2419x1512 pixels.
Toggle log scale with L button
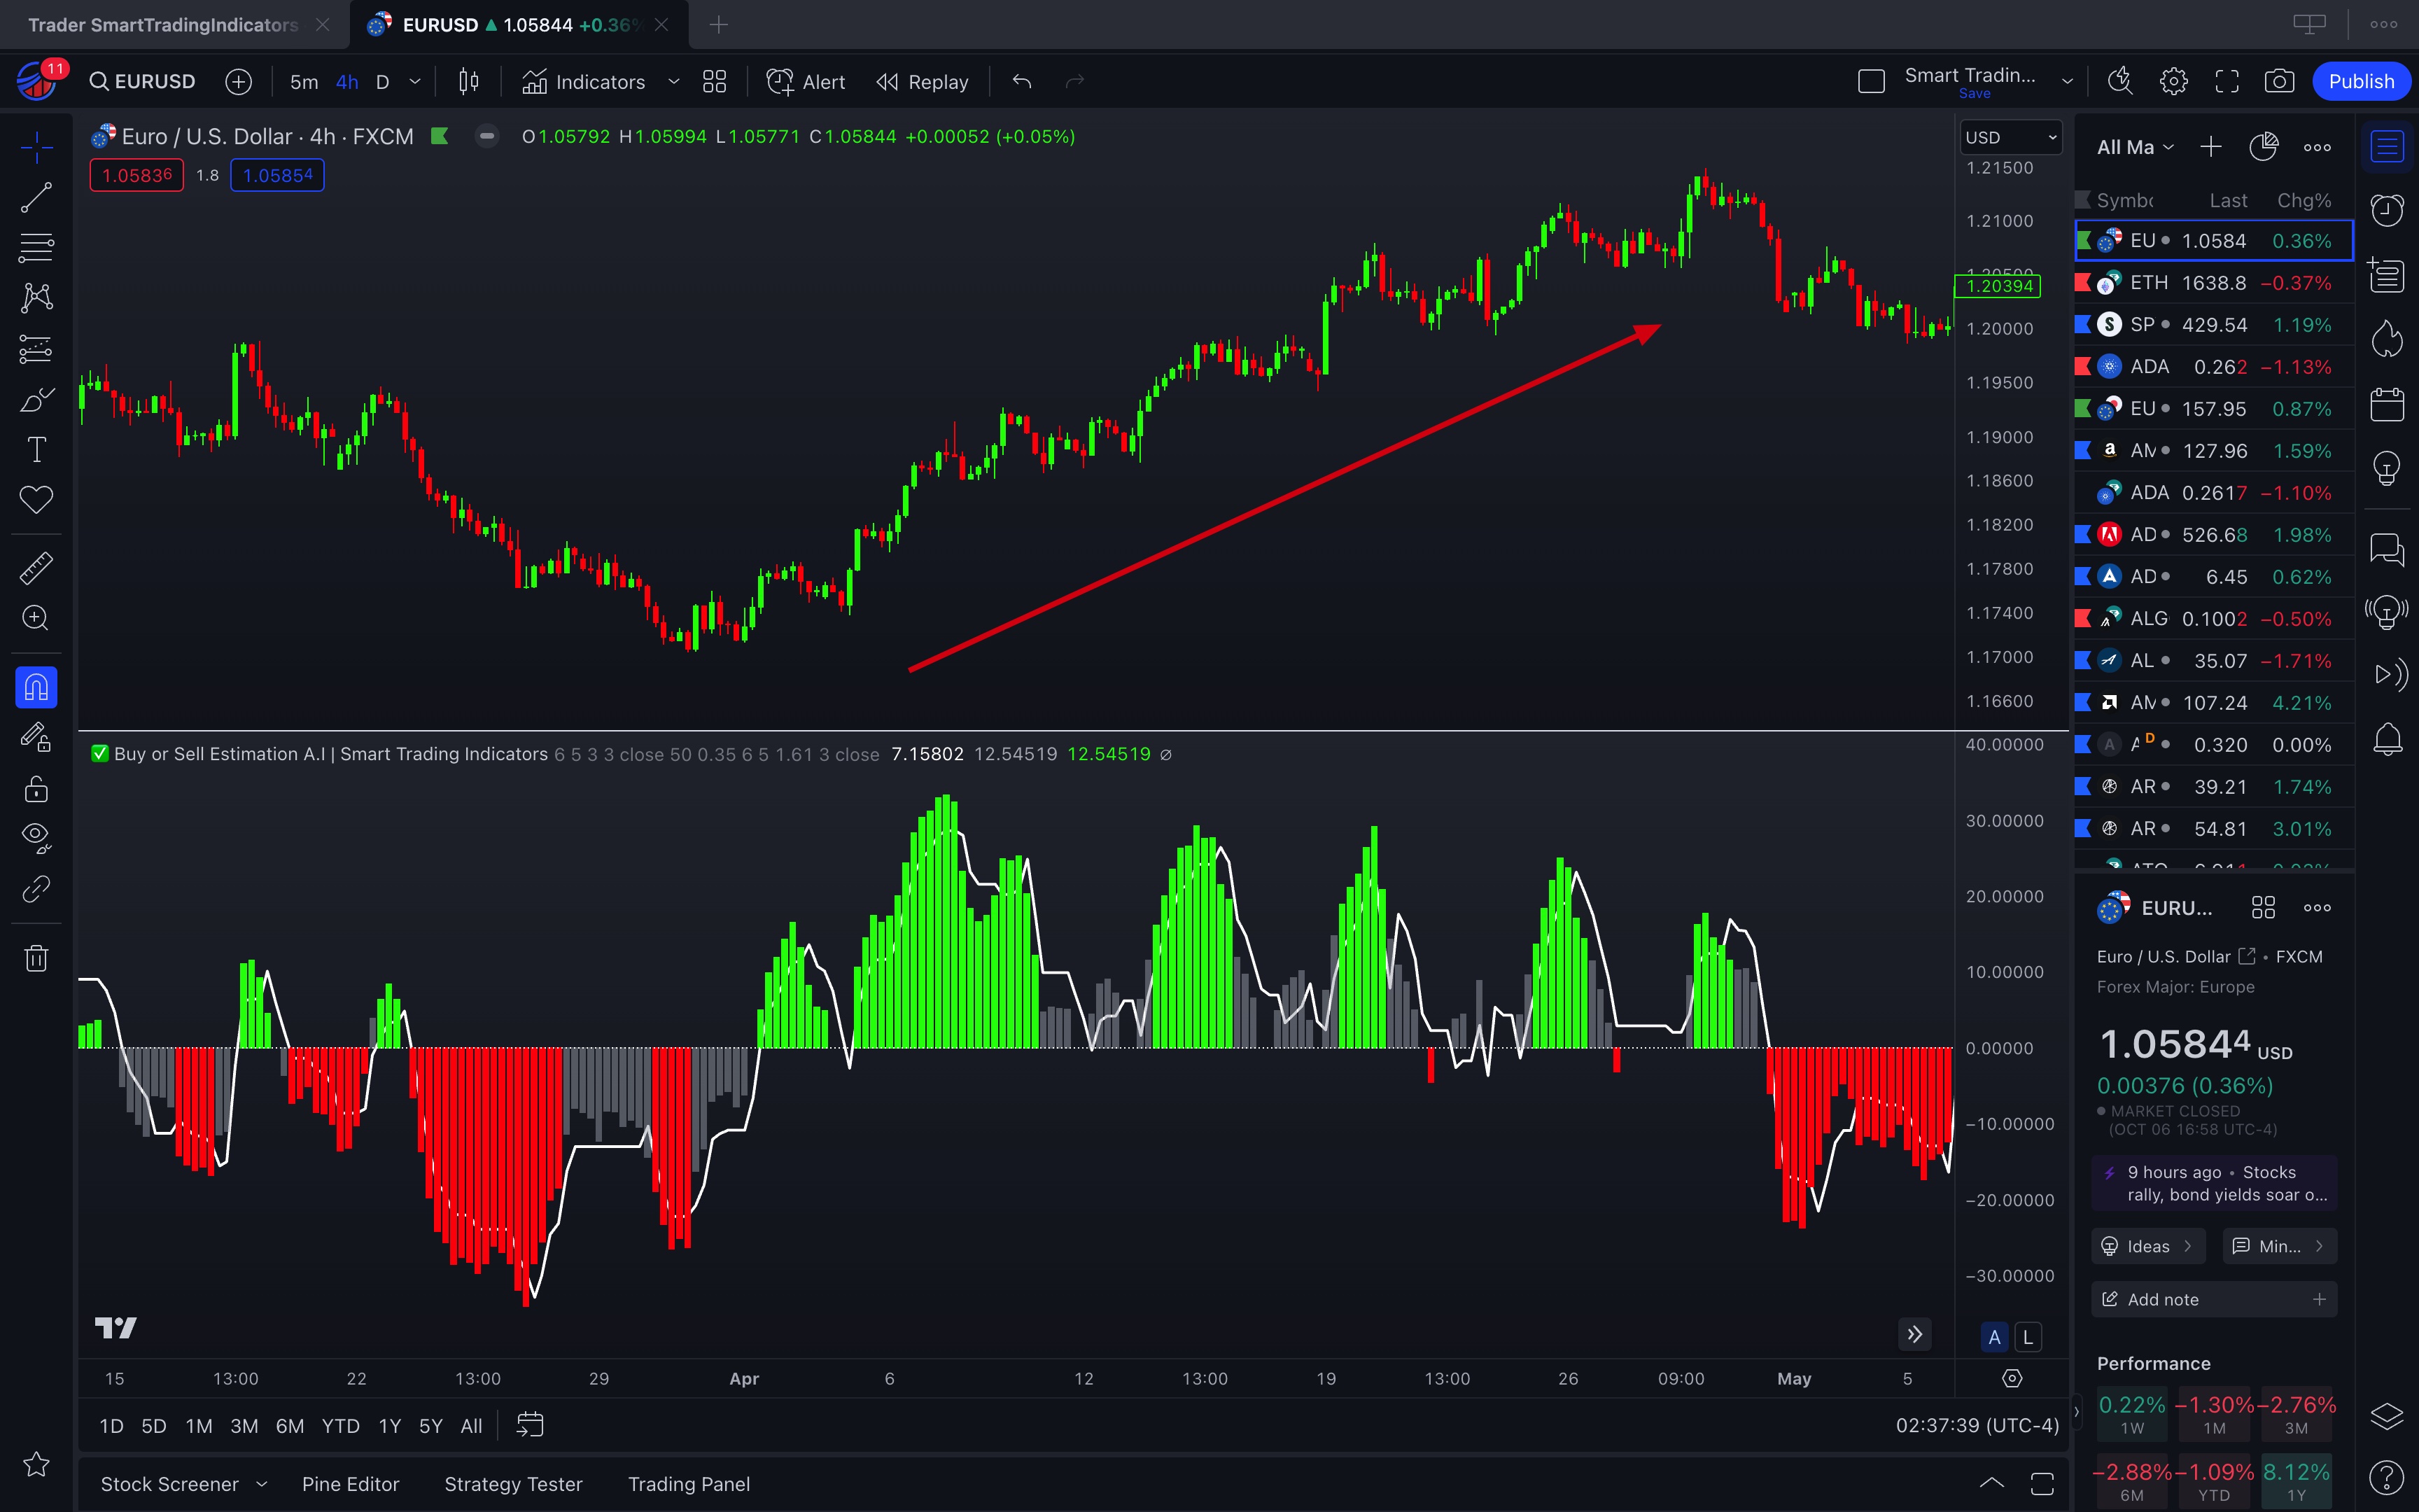2027,1337
